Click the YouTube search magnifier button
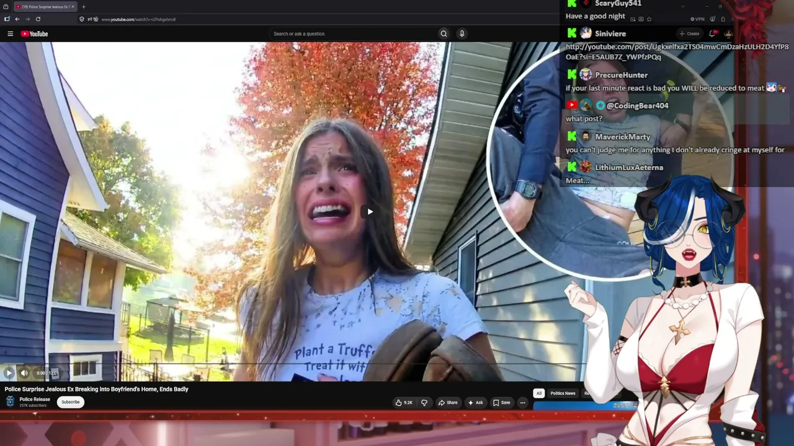 click(x=444, y=33)
